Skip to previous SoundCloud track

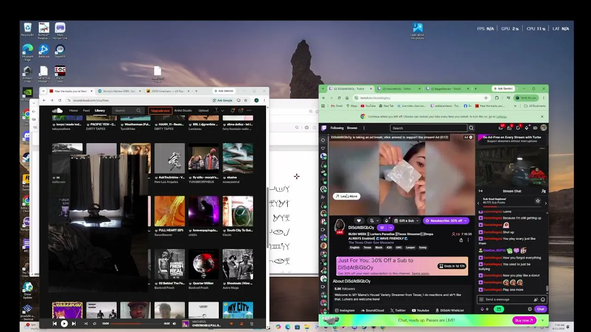(x=54, y=324)
